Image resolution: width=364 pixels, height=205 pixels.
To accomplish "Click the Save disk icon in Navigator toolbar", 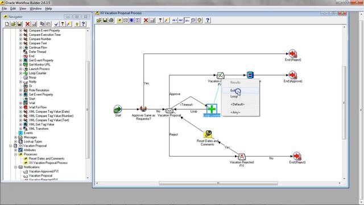I will click(x=19, y=24).
